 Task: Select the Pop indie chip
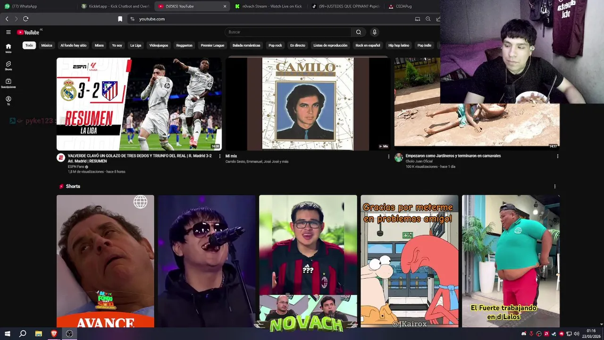tap(424, 45)
